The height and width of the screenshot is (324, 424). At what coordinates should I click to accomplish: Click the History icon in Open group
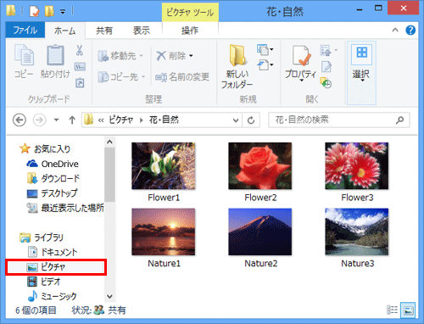click(326, 83)
